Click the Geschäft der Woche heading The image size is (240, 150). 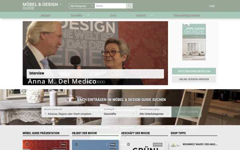click(x=136, y=133)
